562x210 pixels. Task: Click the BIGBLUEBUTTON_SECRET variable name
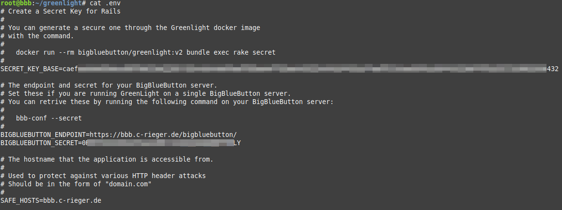(39, 143)
